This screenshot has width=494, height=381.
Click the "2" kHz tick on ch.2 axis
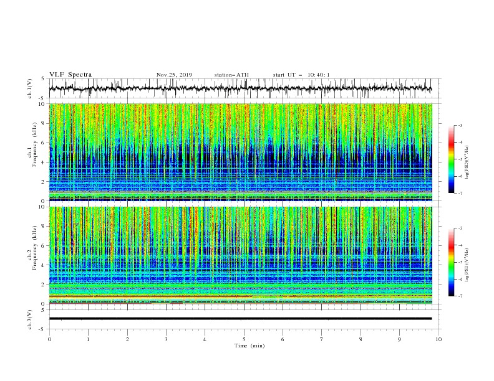coord(44,285)
